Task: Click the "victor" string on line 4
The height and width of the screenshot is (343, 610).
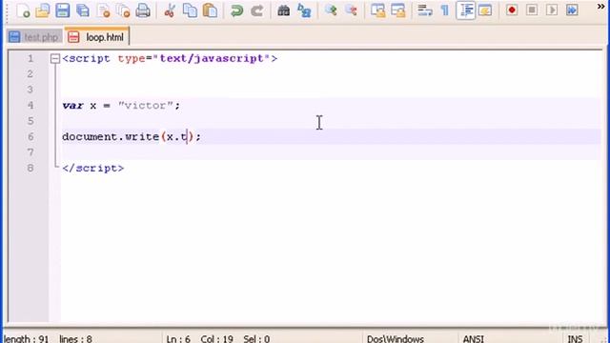Action: [x=145, y=106]
